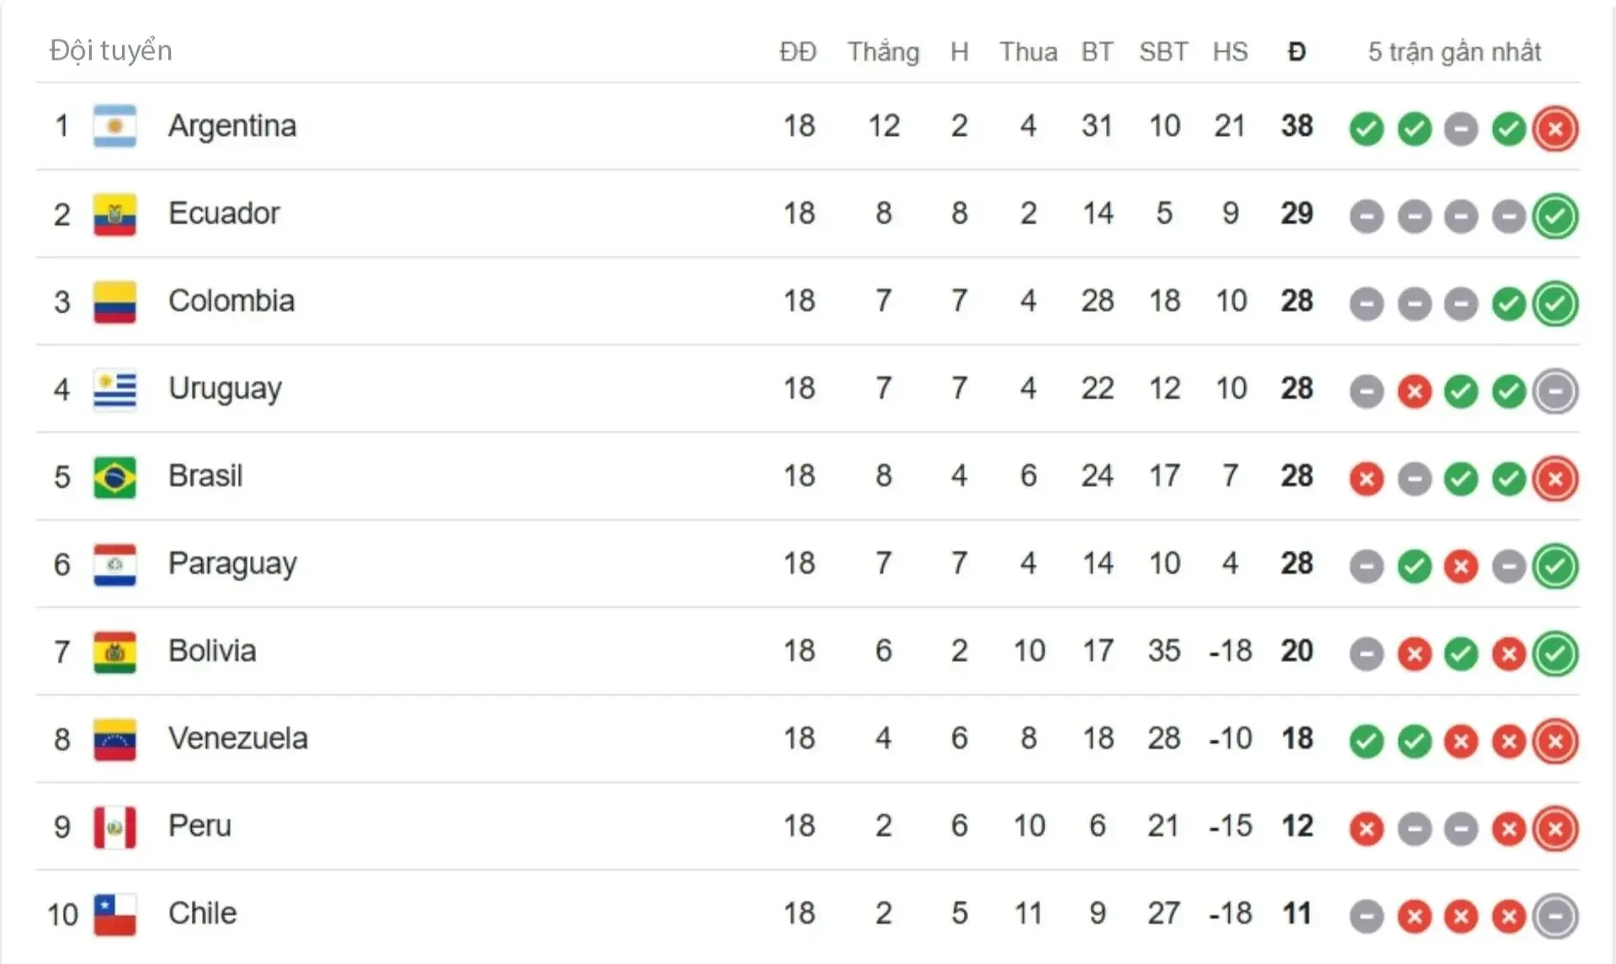
Task: Click Ecuador's latest match win icon
Action: click(x=1555, y=216)
